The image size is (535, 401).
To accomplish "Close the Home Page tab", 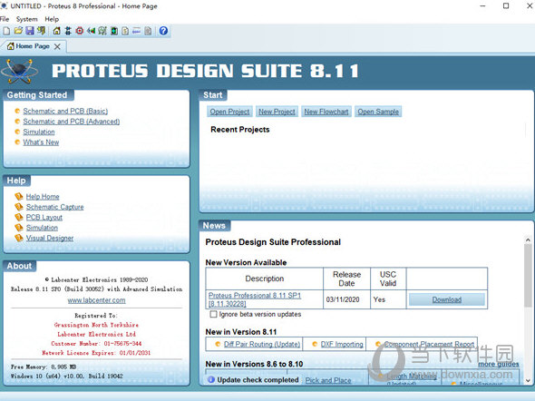I will click(x=57, y=46).
